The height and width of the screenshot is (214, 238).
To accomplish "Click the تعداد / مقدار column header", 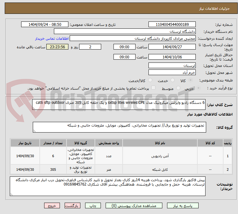I will tap(53, 143).
